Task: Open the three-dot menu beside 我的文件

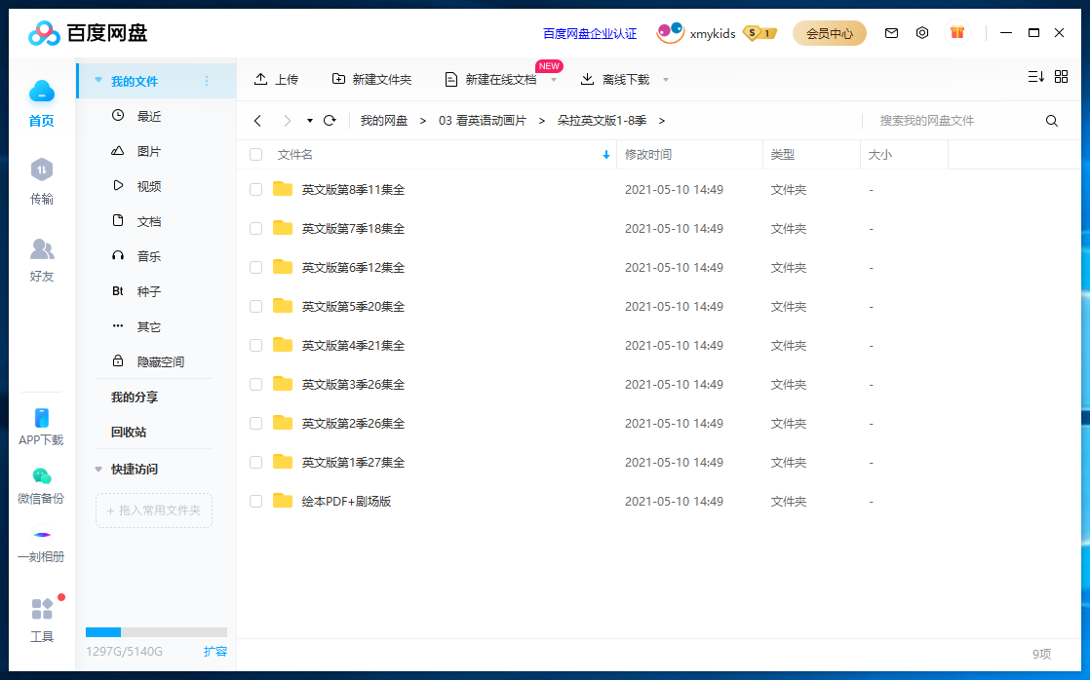Action: point(207,81)
